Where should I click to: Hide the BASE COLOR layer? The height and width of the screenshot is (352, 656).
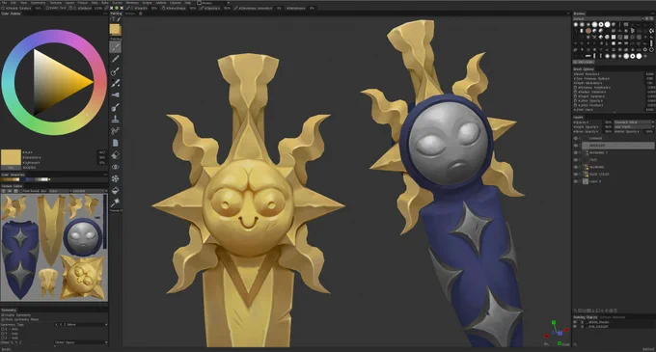coord(576,174)
